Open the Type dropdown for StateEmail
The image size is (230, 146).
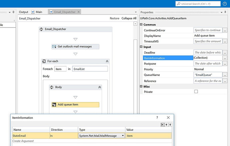click(123, 136)
